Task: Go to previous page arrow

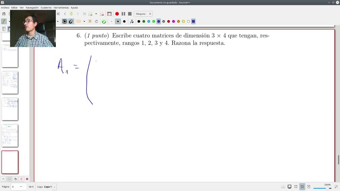Action: [65, 14]
